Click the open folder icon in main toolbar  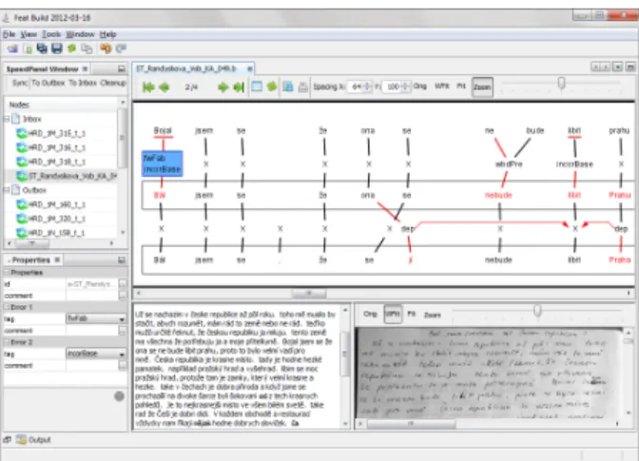click(x=12, y=48)
